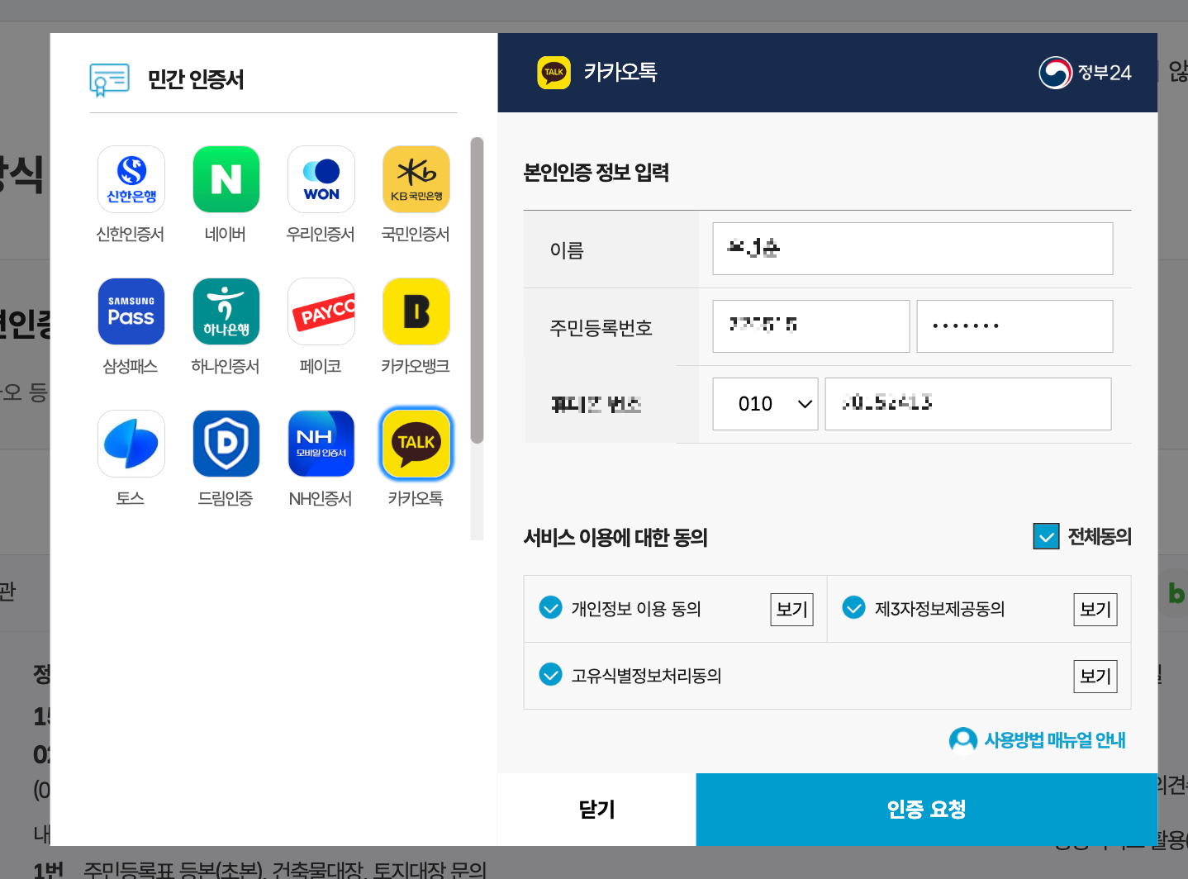1188x879 pixels.
Task: Click the 이름 input field
Action: point(913,249)
